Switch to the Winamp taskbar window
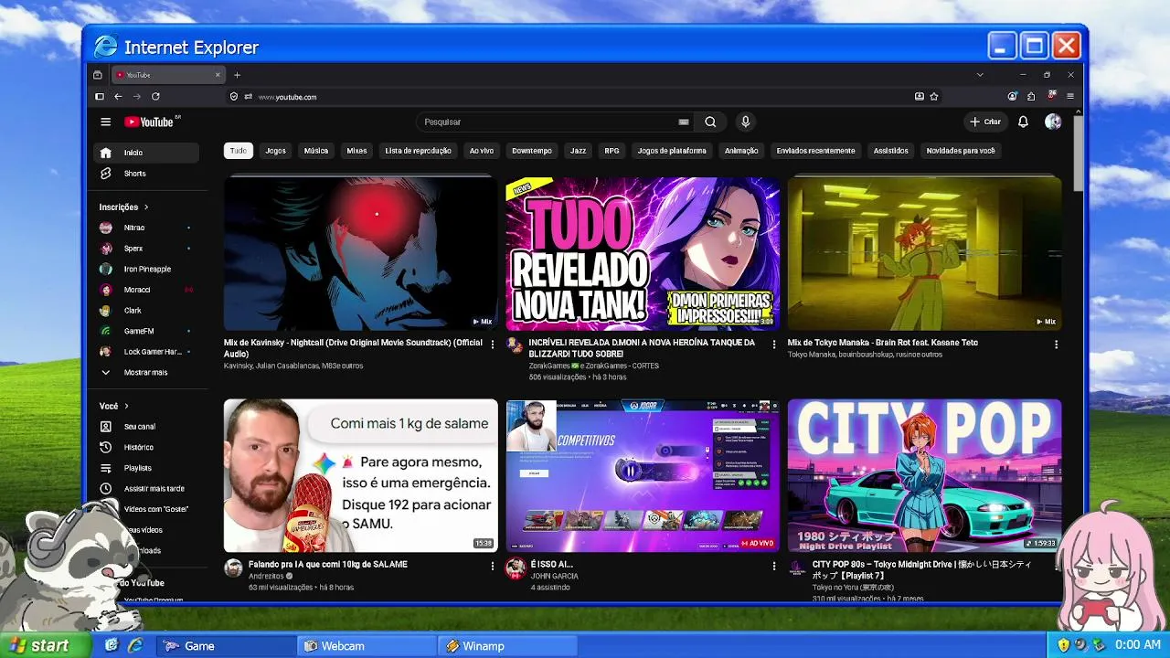Image resolution: width=1170 pixels, height=658 pixels. point(507,646)
